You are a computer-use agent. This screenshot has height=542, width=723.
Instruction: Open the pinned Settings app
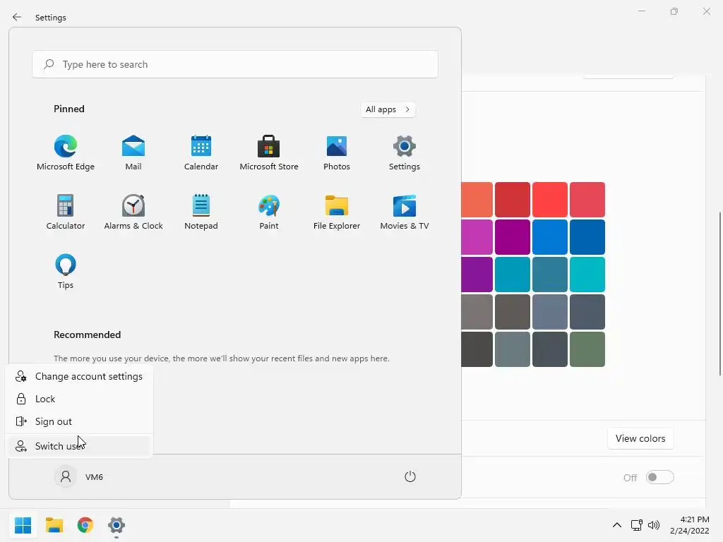coord(405,152)
